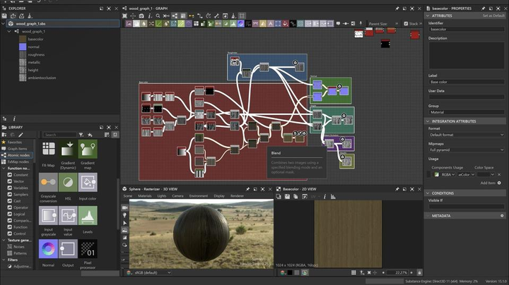Select the normal output in Explorer tree
The height and width of the screenshot is (285, 509).
pos(33,47)
